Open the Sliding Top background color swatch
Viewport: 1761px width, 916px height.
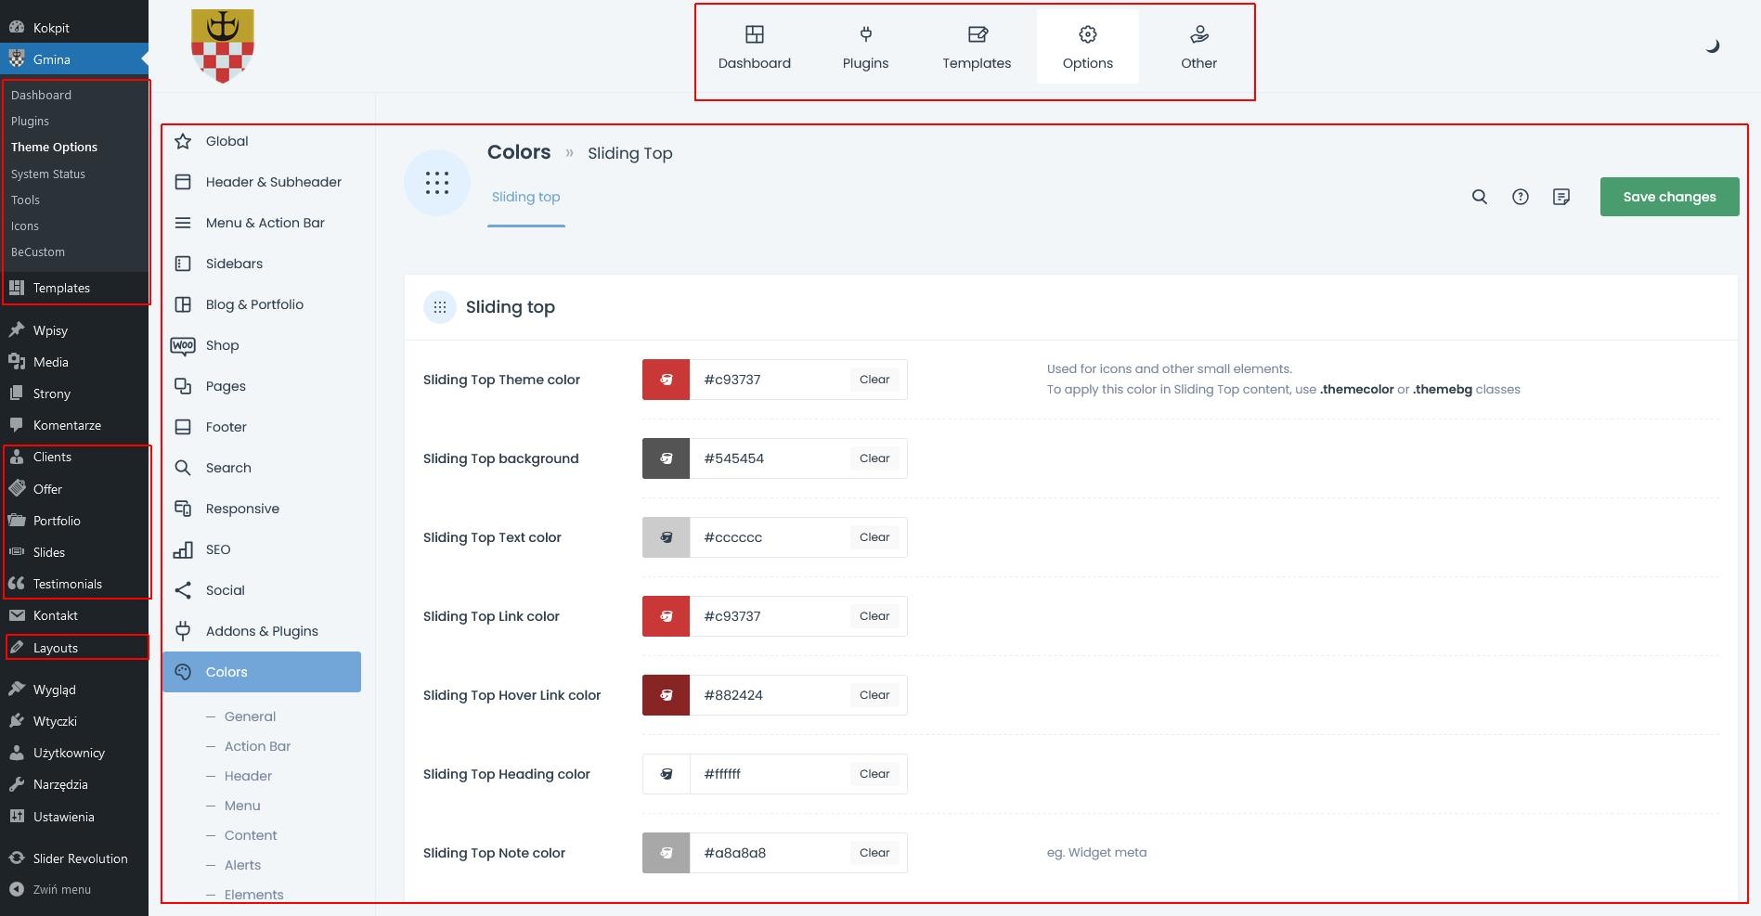tap(666, 458)
